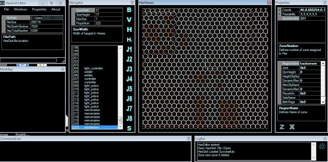The width and height of the screenshot is (328, 162).
Task: Click the HexGrid Editor title icon
Action: (x=2, y=3)
